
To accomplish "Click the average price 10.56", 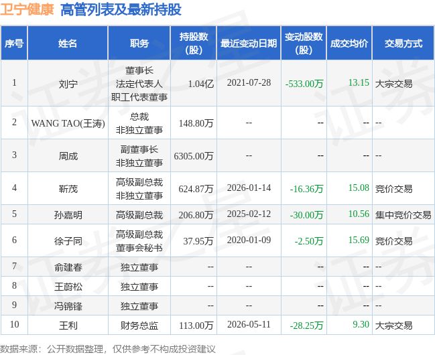I will (x=359, y=214).
